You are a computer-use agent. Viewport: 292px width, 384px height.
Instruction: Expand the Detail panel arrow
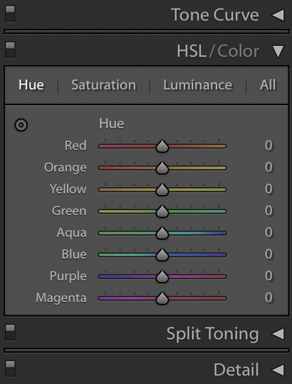click(x=278, y=370)
